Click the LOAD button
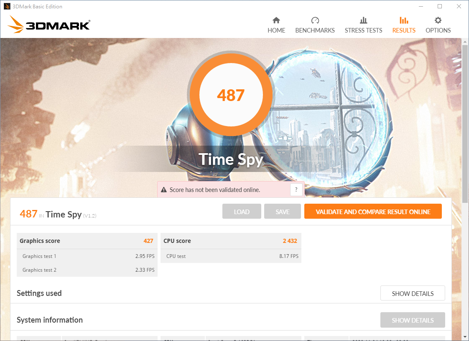The width and height of the screenshot is (469, 341). (242, 212)
